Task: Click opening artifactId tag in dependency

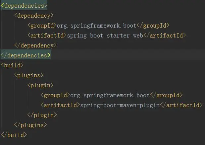Action: tap(47, 36)
